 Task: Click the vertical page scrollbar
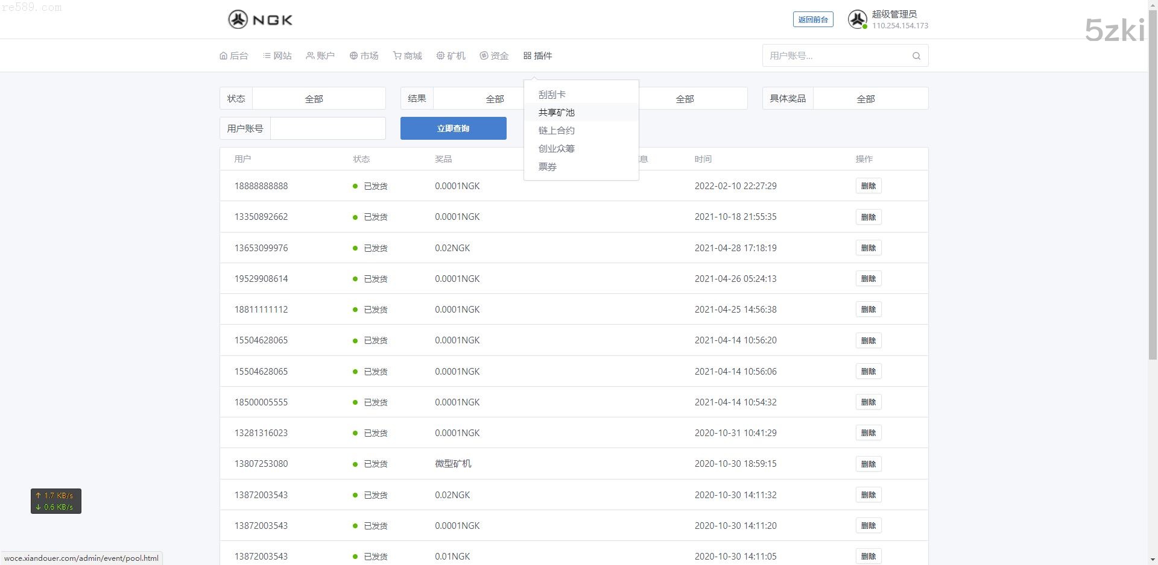click(1153, 181)
